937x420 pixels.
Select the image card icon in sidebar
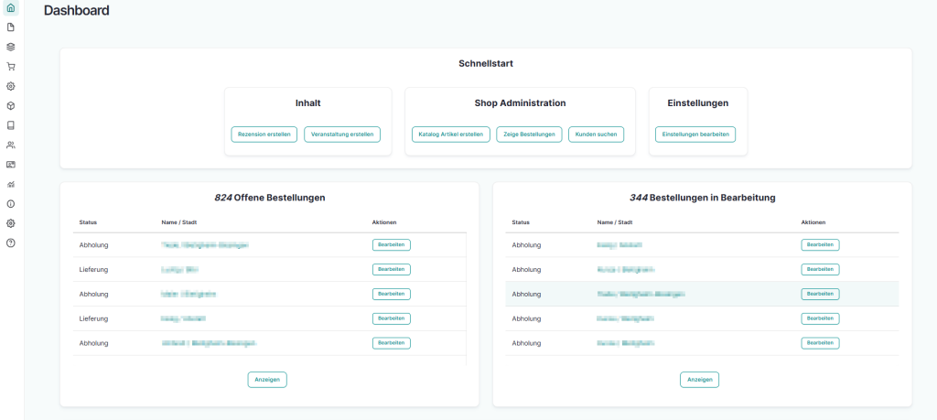[x=11, y=165]
